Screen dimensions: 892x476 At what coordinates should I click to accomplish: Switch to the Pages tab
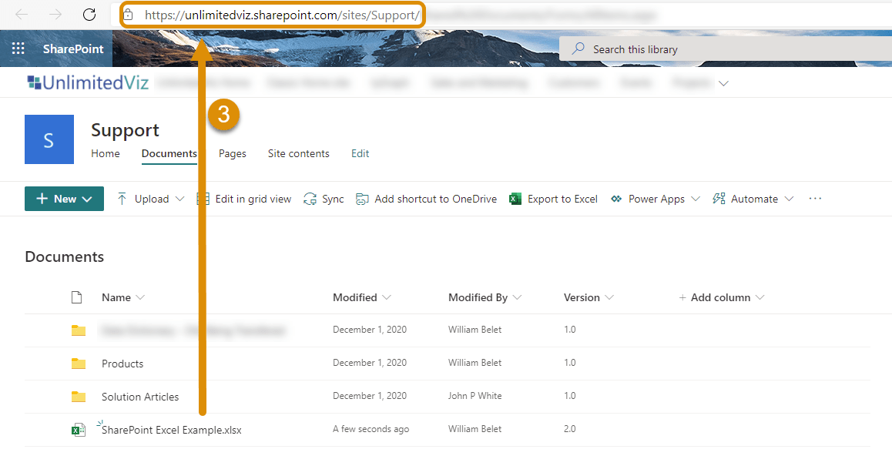232,153
